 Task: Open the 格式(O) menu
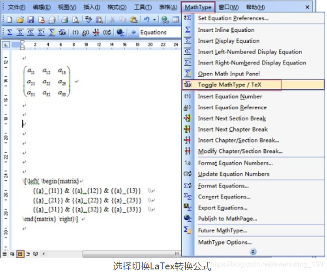point(117,7)
